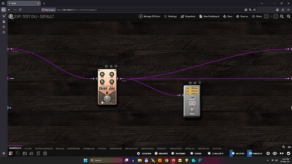
Task: Open x42 meter plugin info icon
Action: pos(190,83)
